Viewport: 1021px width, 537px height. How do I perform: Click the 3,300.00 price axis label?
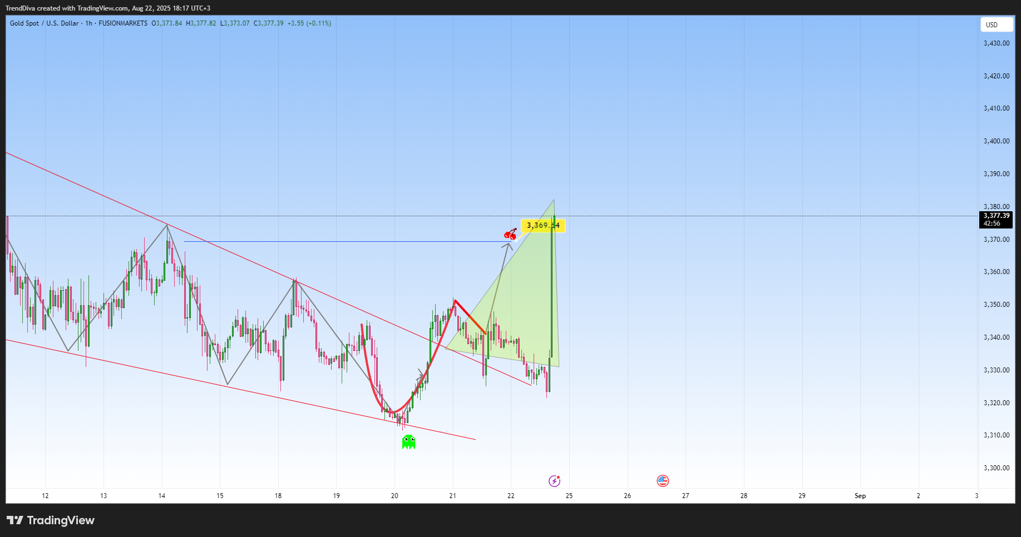pyautogui.click(x=997, y=468)
